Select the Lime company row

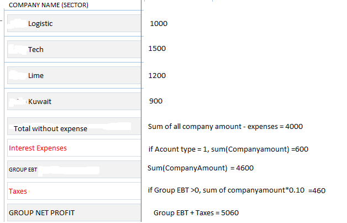click(36, 76)
